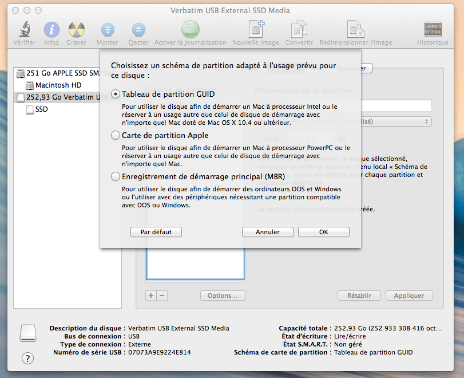Click the Macintosh HD volume icon
The height and width of the screenshot is (378, 464).
(30, 85)
